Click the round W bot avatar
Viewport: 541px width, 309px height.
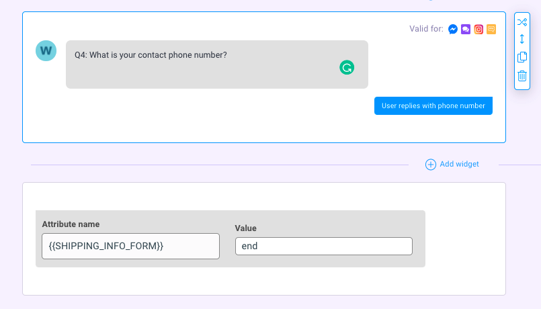(46, 50)
